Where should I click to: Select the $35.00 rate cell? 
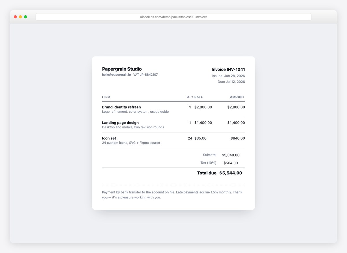click(x=200, y=138)
